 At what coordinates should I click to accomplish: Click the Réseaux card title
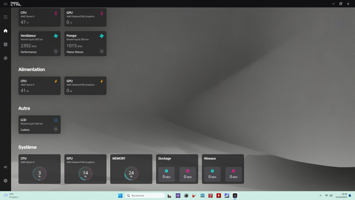point(210,158)
